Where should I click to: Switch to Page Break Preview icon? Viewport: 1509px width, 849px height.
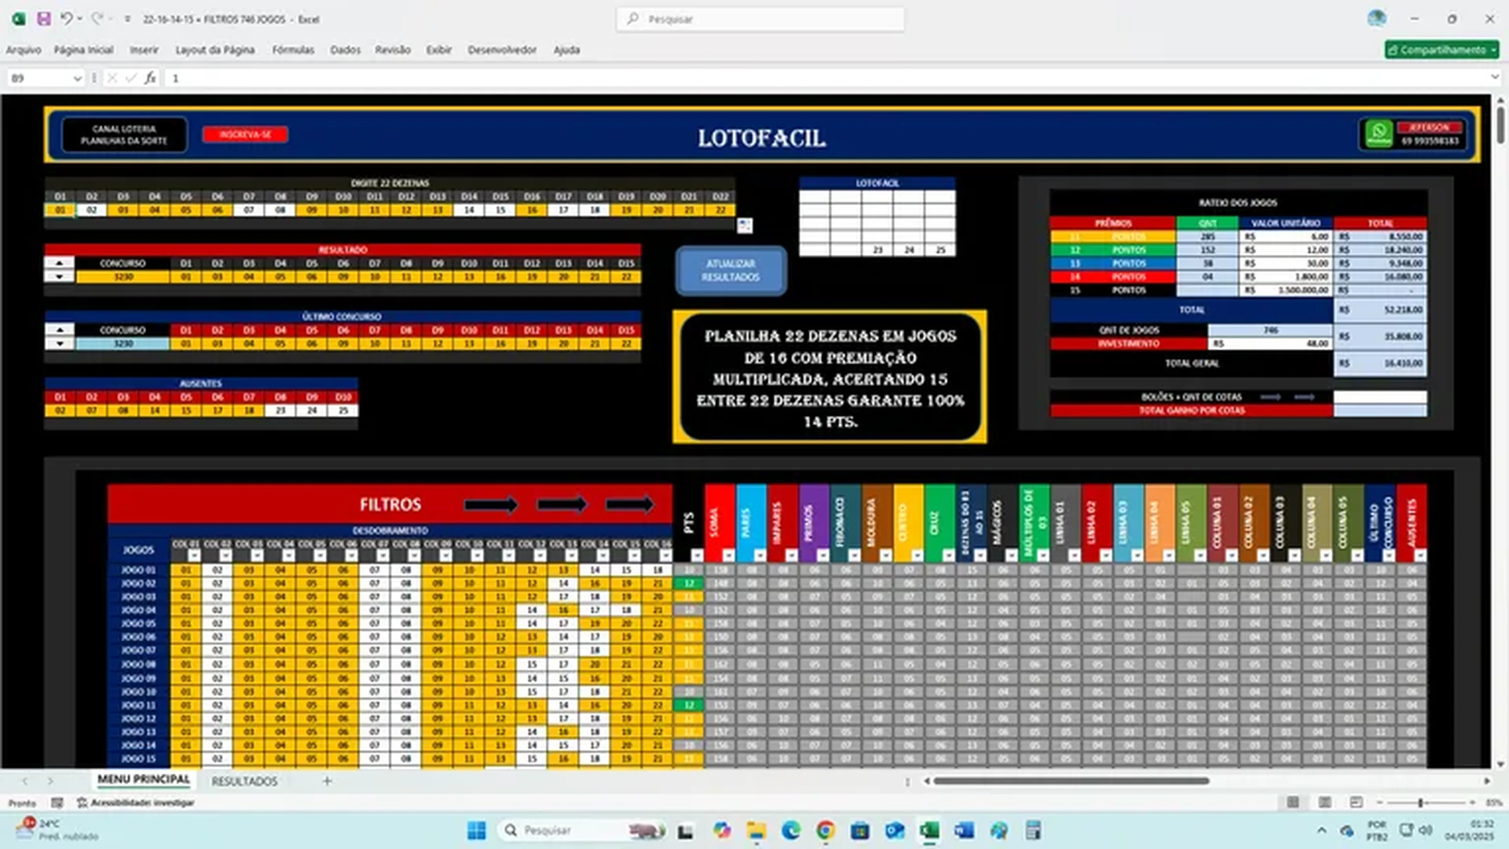click(x=1356, y=802)
